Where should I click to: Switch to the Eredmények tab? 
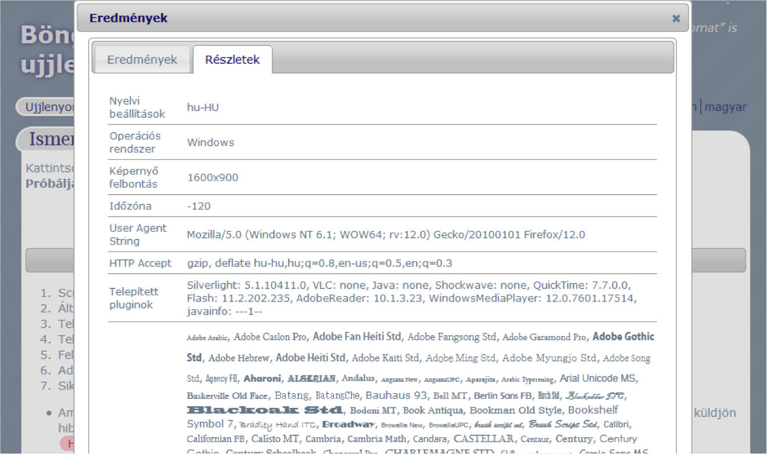pyautogui.click(x=142, y=60)
